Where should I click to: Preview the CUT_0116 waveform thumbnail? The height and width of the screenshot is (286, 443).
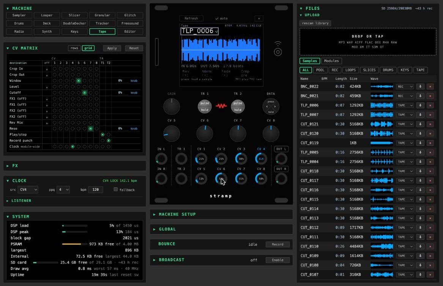(x=382, y=190)
